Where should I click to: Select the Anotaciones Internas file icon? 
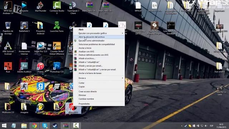(x=24, y=48)
